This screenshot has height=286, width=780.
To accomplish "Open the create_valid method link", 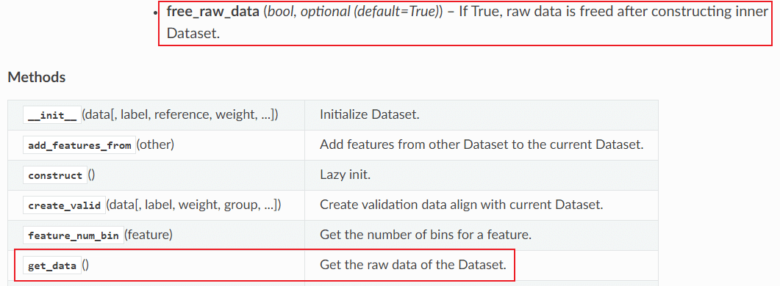I will [x=64, y=205].
